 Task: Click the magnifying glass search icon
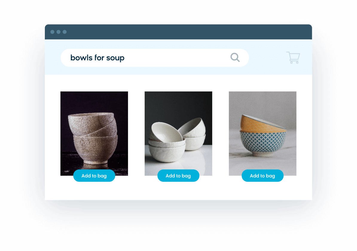(235, 57)
